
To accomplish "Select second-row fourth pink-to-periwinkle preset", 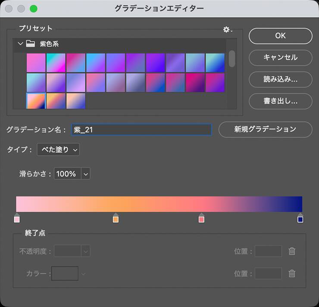I will pyautogui.click(x=96, y=83).
